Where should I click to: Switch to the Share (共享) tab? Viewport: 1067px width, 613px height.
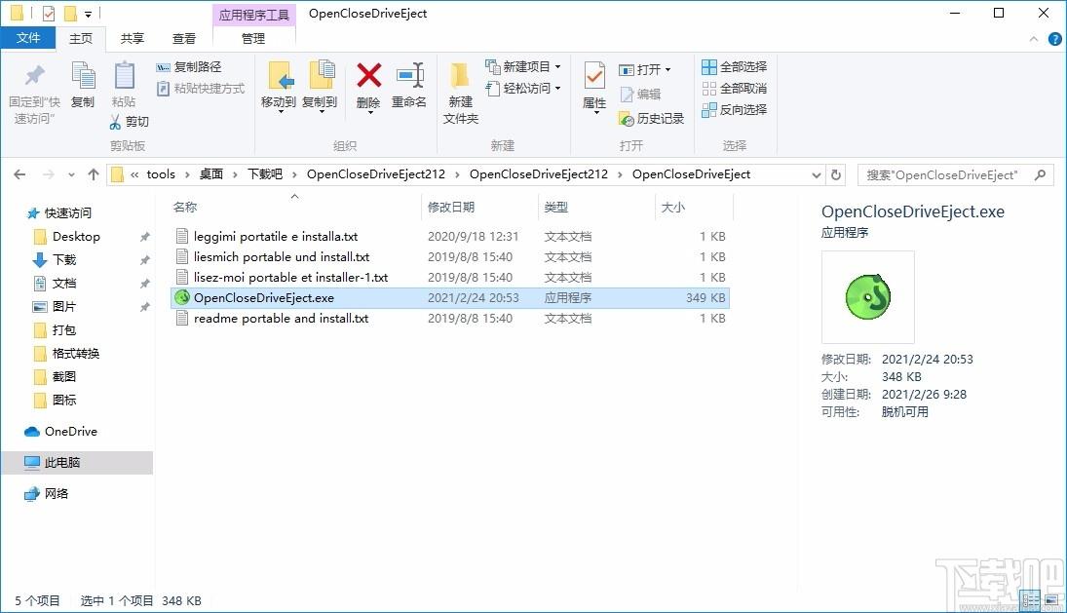[132, 39]
